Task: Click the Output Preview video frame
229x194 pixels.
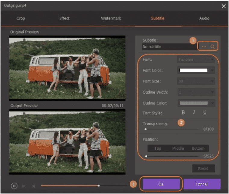Action: click(67, 142)
